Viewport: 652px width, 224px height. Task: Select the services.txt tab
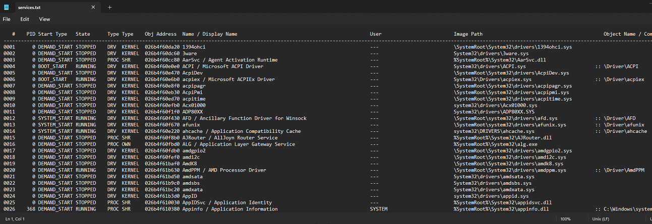tap(31, 7)
